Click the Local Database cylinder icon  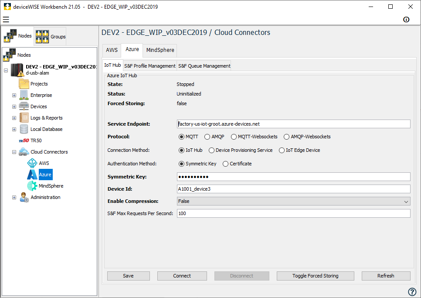(24, 129)
